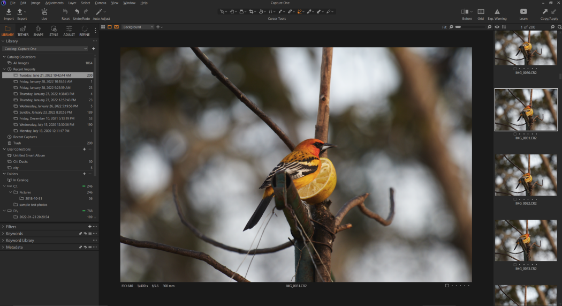Collapse the User Collections group
562x306 pixels.
pyautogui.click(x=4, y=149)
